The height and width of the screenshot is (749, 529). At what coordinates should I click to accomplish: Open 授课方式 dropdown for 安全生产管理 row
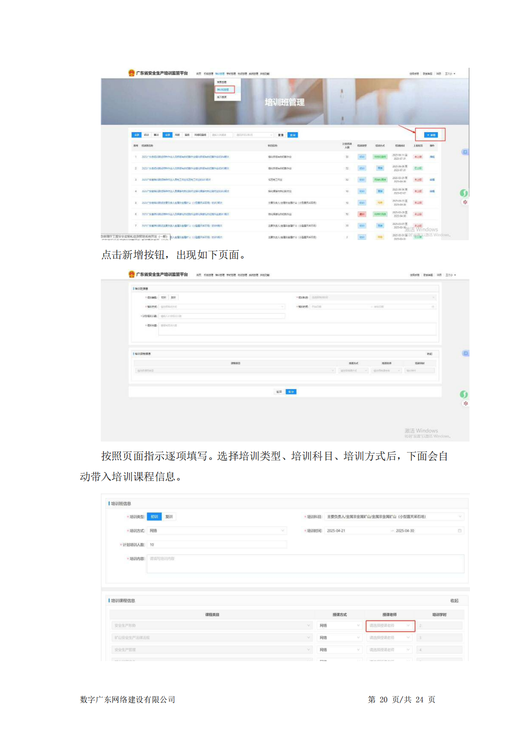[x=339, y=650]
